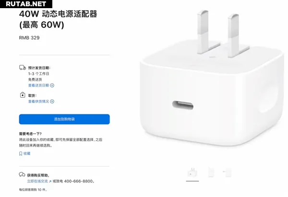Open the 查看供货情况 availability link

pos(38,102)
